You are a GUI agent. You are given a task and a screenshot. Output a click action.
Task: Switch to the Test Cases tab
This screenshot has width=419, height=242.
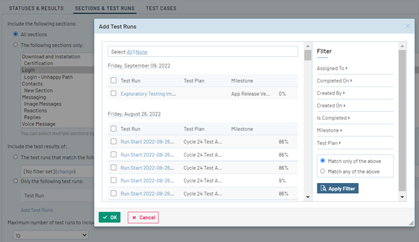pyautogui.click(x=161, y=8)
